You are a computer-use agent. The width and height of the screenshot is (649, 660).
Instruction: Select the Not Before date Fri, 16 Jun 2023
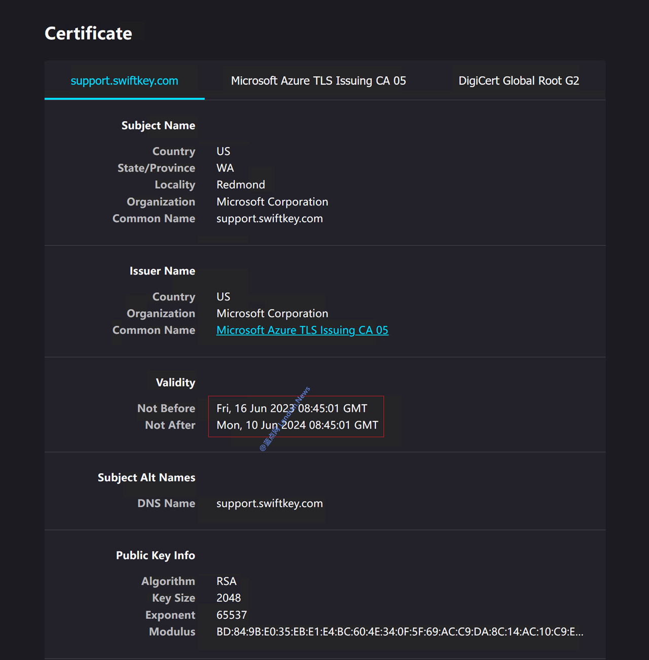click(292, 408)
